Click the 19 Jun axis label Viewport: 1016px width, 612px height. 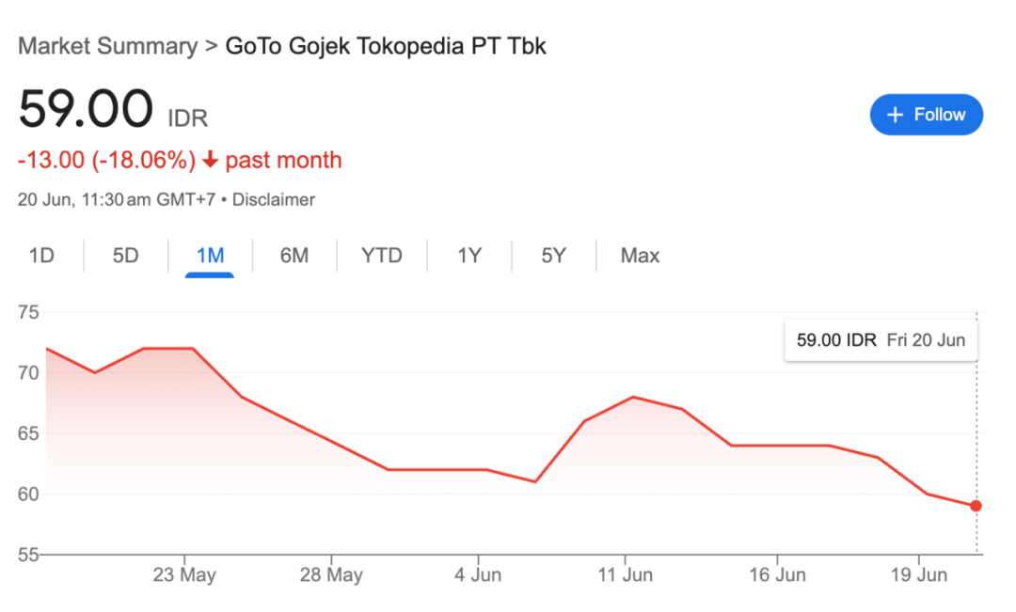(x=918, y=575)
